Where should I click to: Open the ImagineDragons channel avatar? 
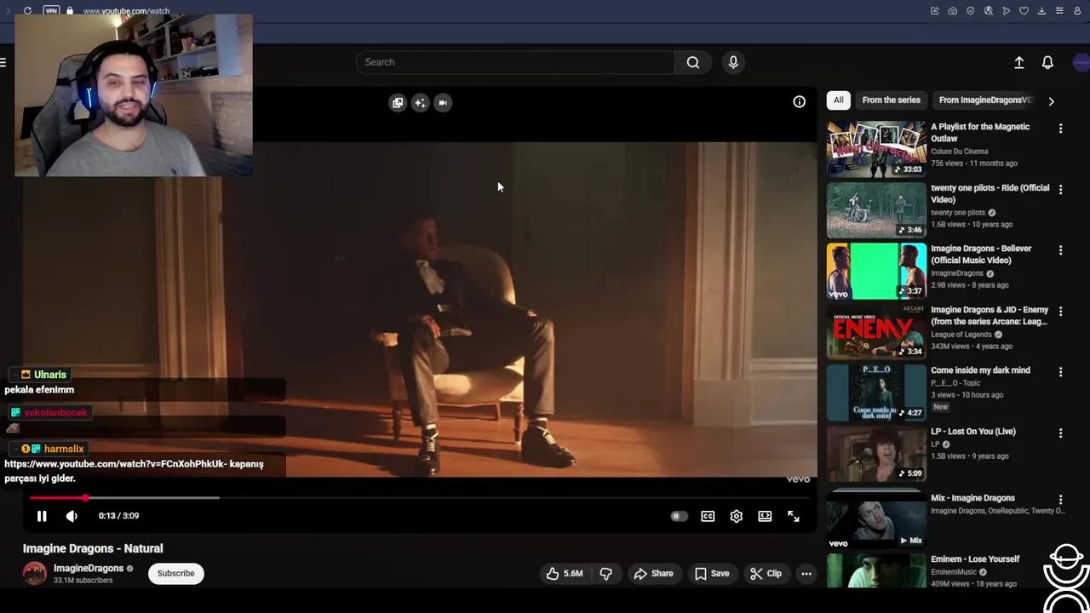pyautogui.click(x=35, y=573)
